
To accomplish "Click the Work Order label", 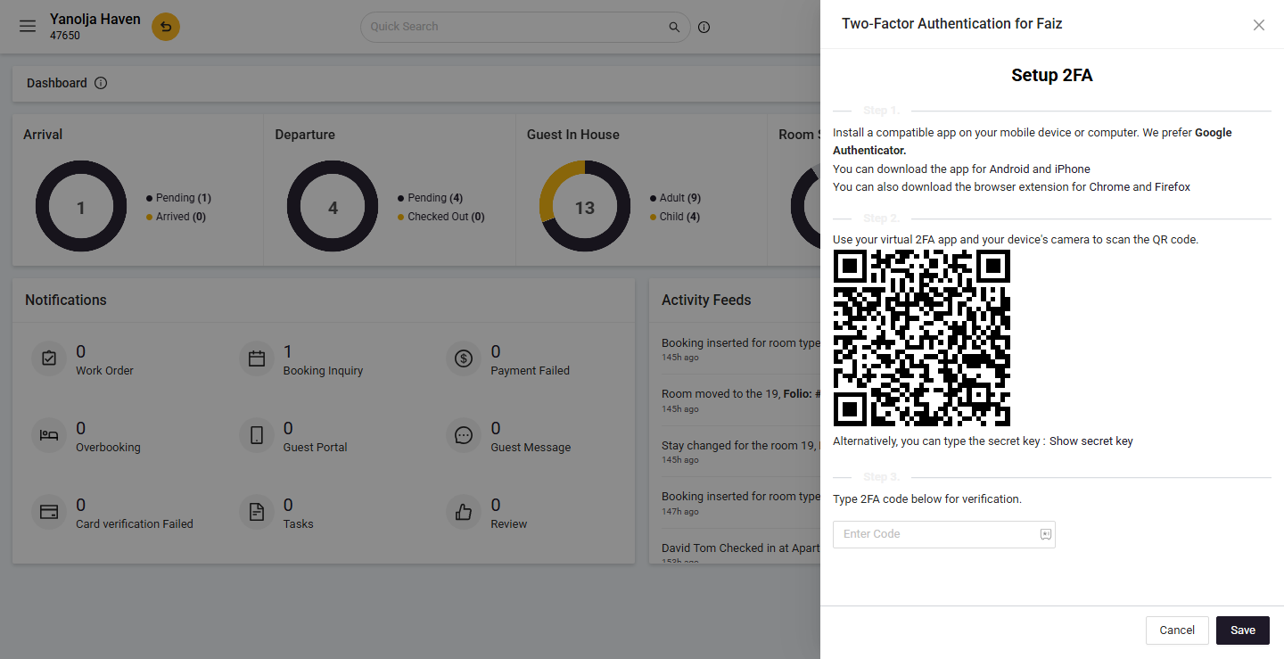I will click(104, 371).
